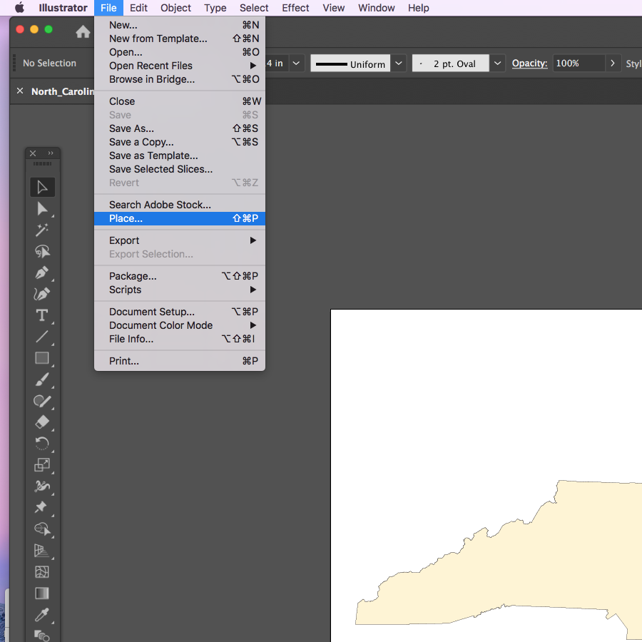Close the North_Carolina document tab

pos(20,91)
